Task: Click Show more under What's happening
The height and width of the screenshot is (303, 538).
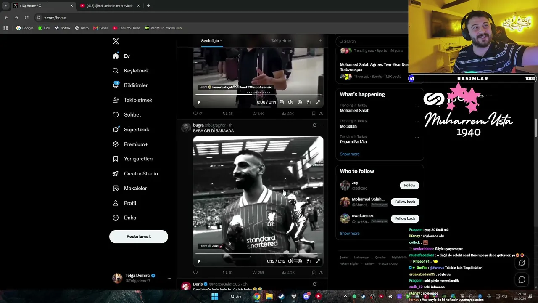Action: pos(350,154)
